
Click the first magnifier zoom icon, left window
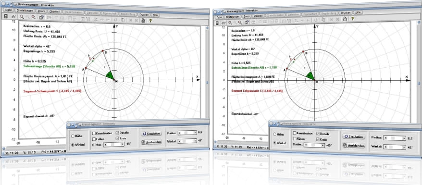pyautogui.click(x=22, y=17)
